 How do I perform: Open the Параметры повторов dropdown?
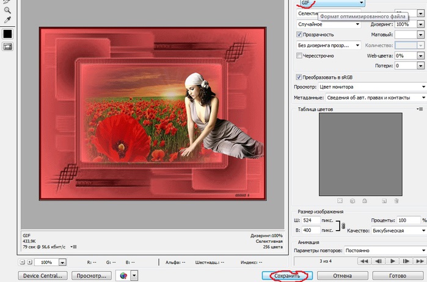click(x=386, y=251)
